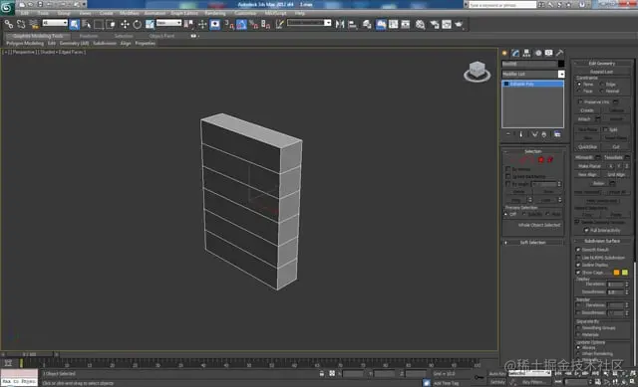Image resolution: width=638 pixels, height=387 pixels.
Task: Click the Attach button
Action: 584,119
